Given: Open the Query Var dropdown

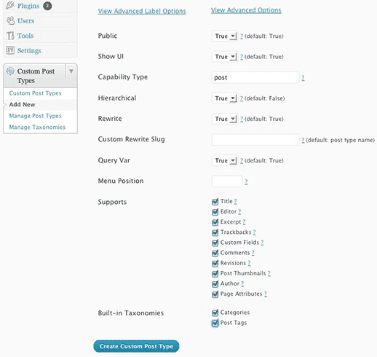Looking at the screenshot, I should 225,160.
